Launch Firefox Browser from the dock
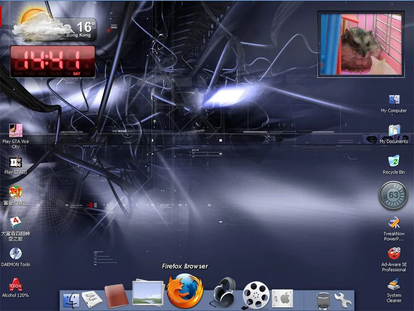This screenshot has width=414, height=311. click(x=185, y=290)
